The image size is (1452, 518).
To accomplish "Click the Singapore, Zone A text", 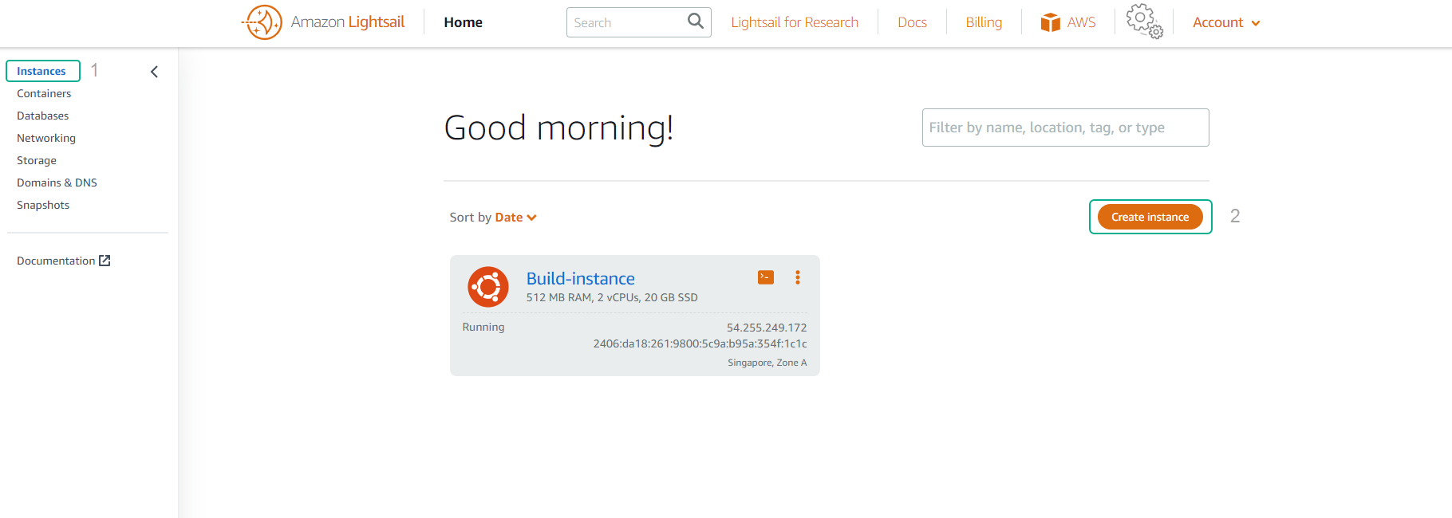I will [767, 363].
